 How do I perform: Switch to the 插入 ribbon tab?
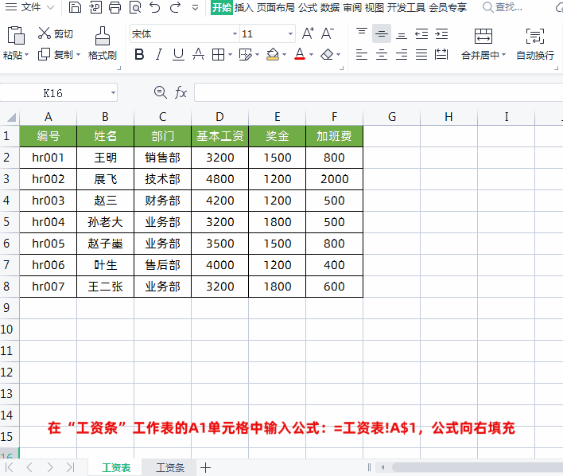(x=244, y=7)
